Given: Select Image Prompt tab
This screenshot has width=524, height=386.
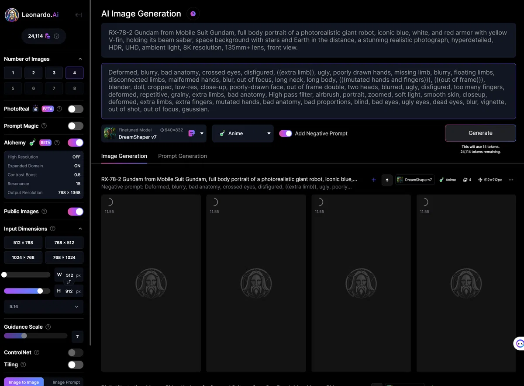Looking at the screenshot, I should 66,382.
